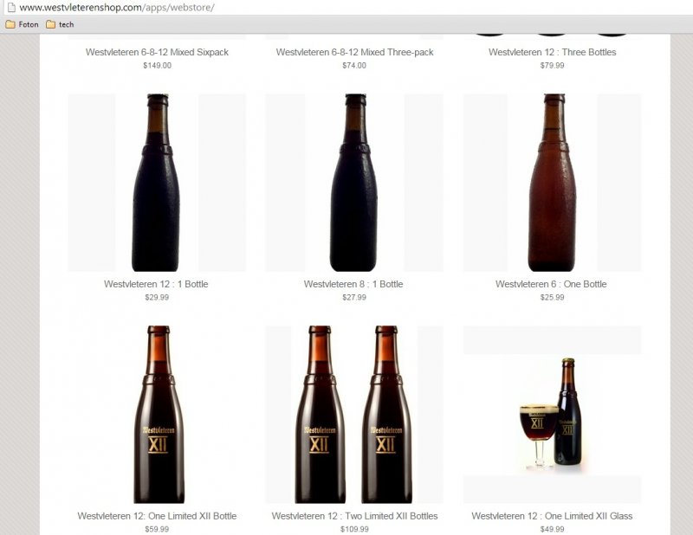The image size is (693, 535).
Task: Click the Westvleteren 8 bottle image
Action: pyautogui.click(x=354, y=183)
